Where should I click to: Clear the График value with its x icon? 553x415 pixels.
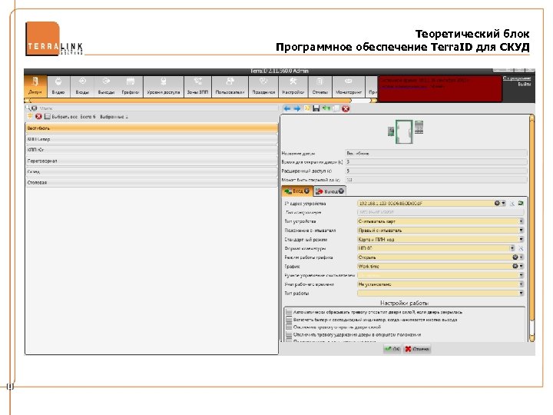(515, 266)
